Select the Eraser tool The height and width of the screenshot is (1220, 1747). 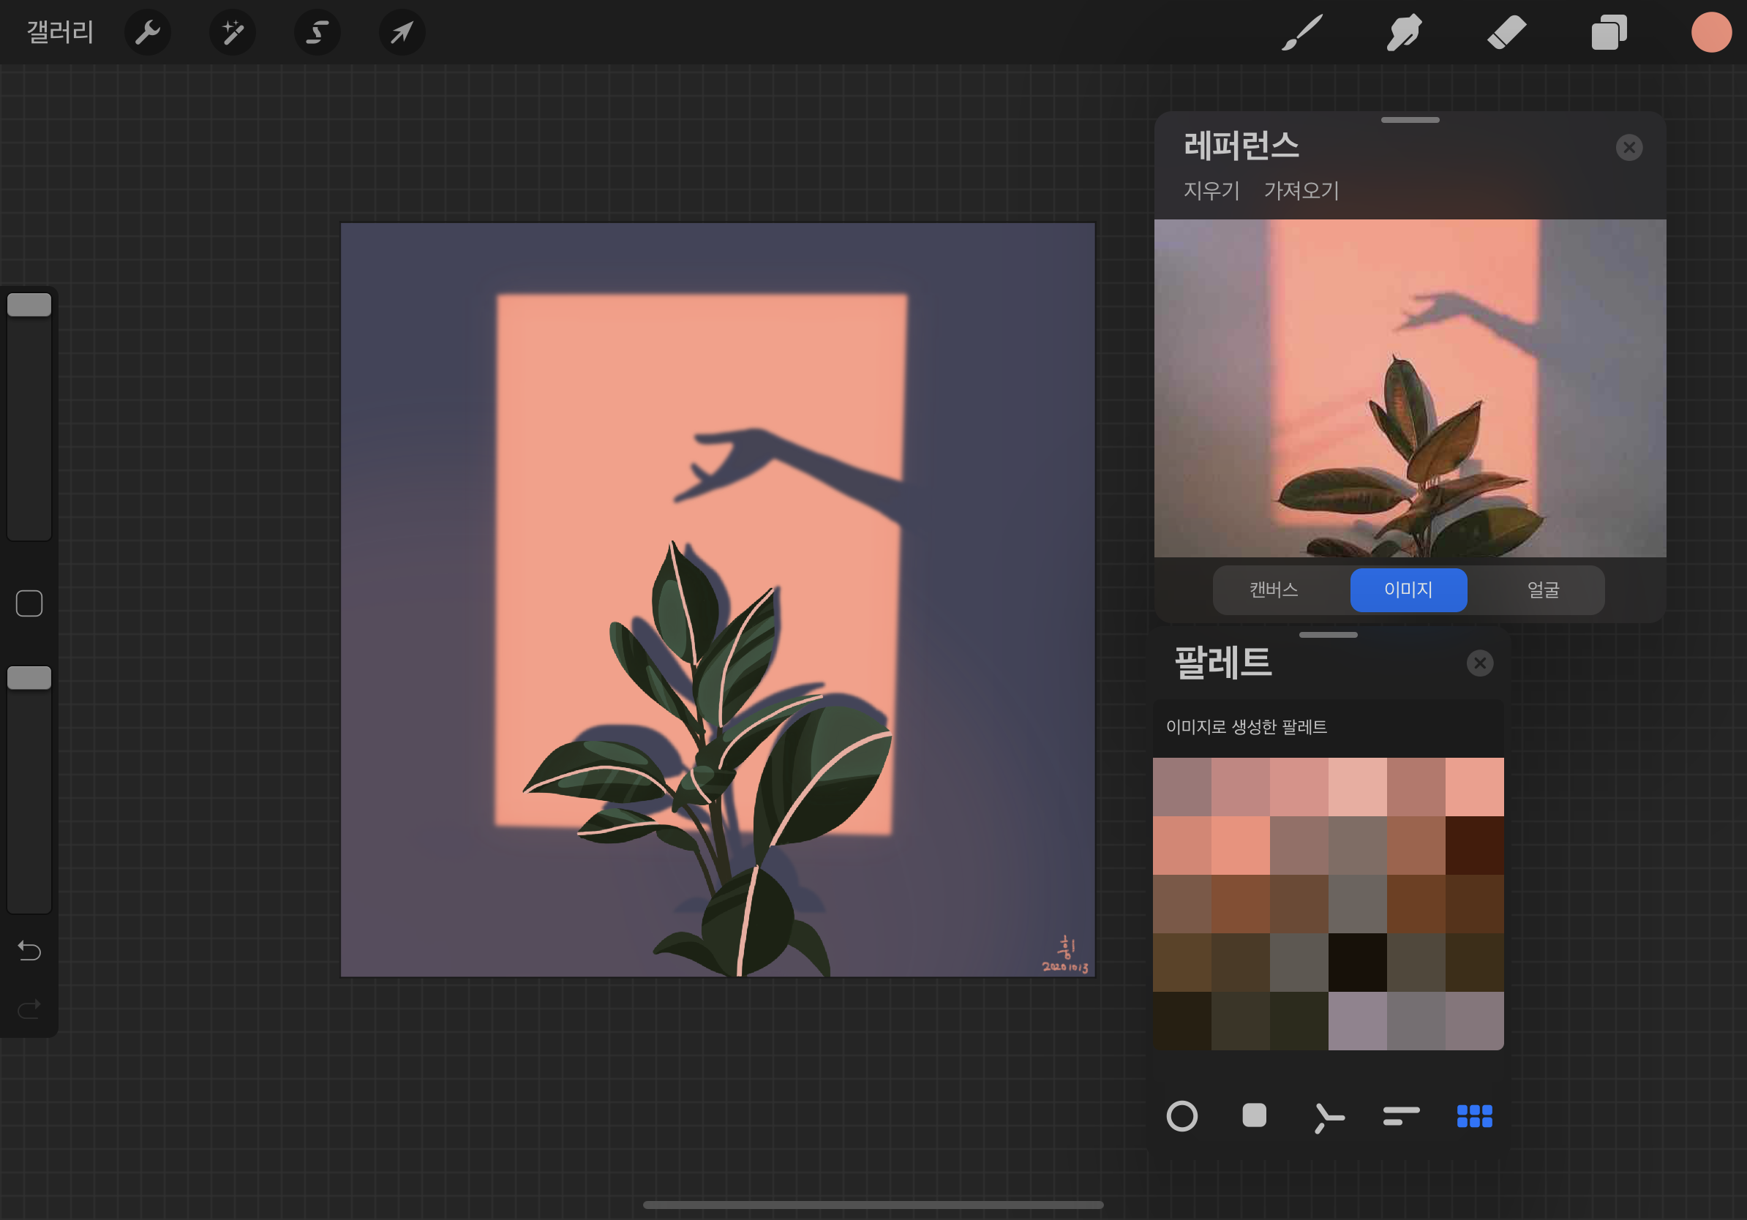click(x=1506, y=33)
